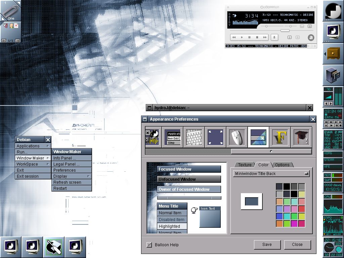Open the Expert user preferences icon
This screenshot has width=344, height=258.
(x=301, y=137)
